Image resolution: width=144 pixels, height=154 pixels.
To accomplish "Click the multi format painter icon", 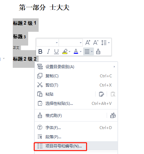I will point(113,115).
